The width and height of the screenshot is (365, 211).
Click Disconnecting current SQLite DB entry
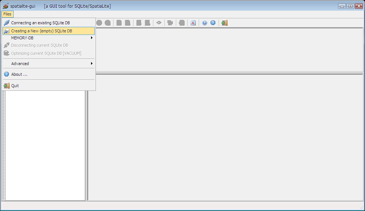tap(49, 45)
